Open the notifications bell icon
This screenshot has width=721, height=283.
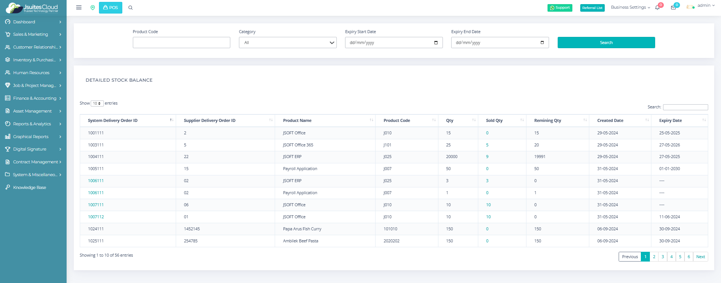click(x=657, y=8)
